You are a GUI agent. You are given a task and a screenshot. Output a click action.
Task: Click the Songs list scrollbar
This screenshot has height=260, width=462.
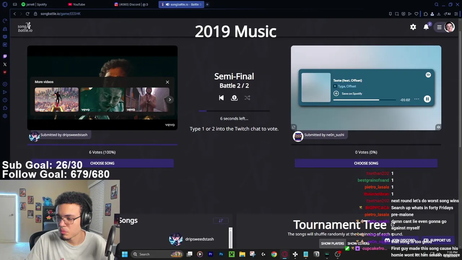(231, 238)
